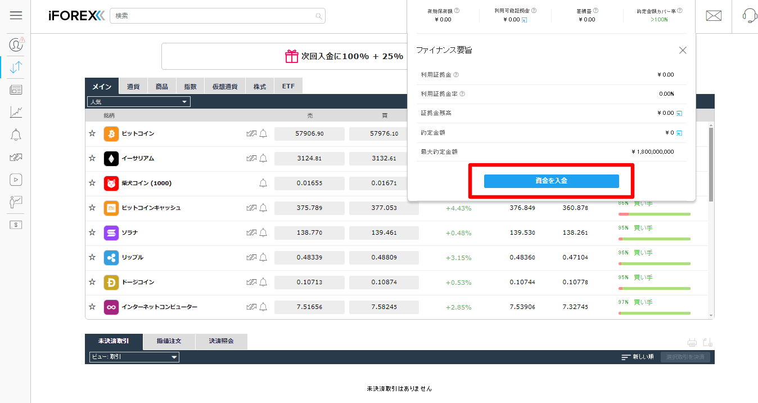Open the hamburger navigation menu
Screen dimensions: 758x403
(x=16, y=15)
